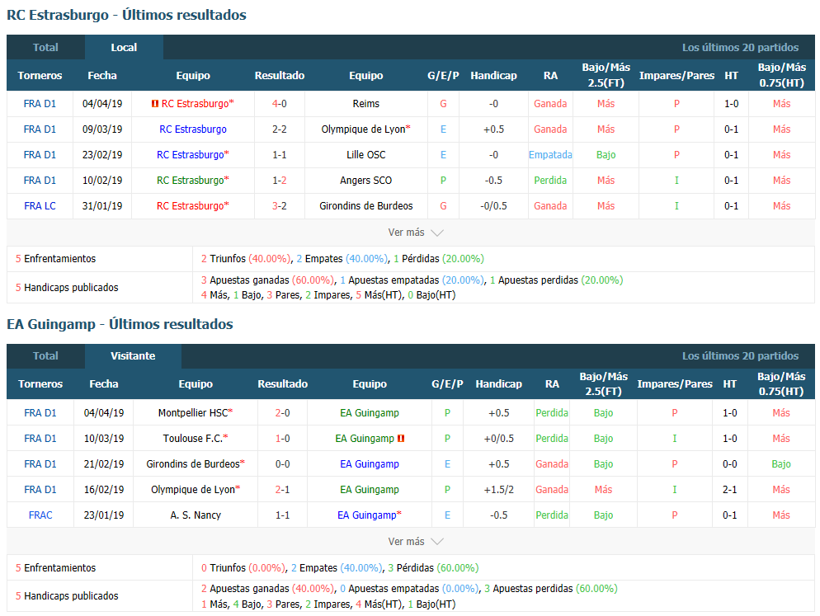Click Los últimos 20 partidos in EA Guingamp section
Image resolution: width=820 pixels, height=616 pixels.
[741, 356]
